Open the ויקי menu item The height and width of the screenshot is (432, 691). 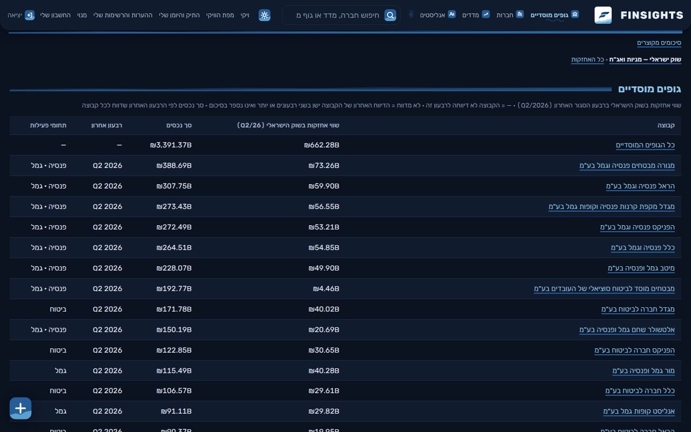click(x=245, y=15)
